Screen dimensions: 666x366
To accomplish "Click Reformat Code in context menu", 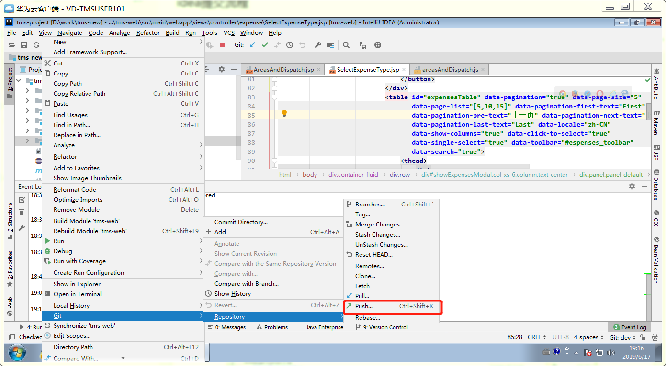I will coord(123,190).
